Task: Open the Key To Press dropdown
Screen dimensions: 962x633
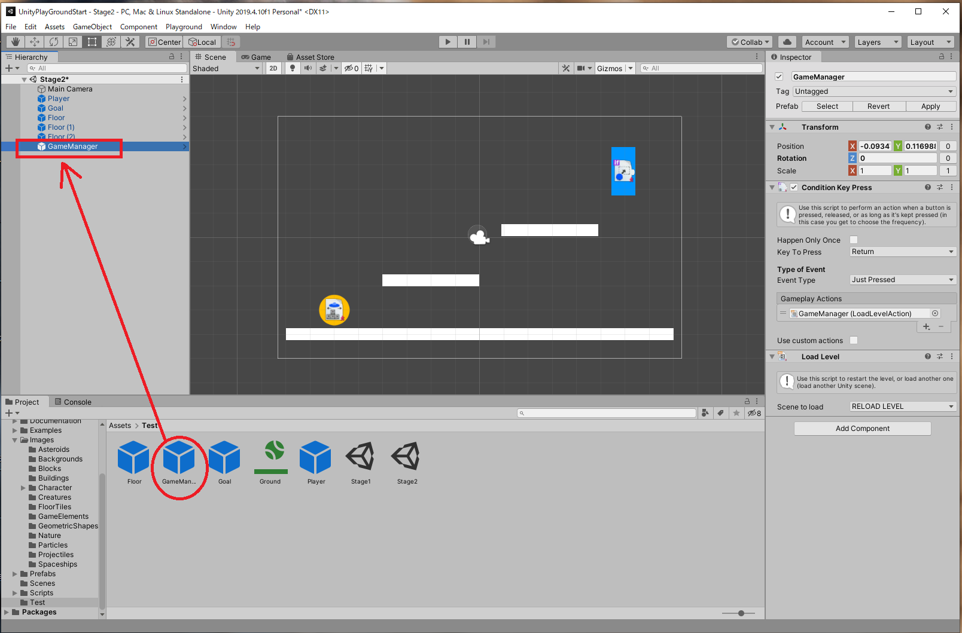Action: [x=903, y=252]
